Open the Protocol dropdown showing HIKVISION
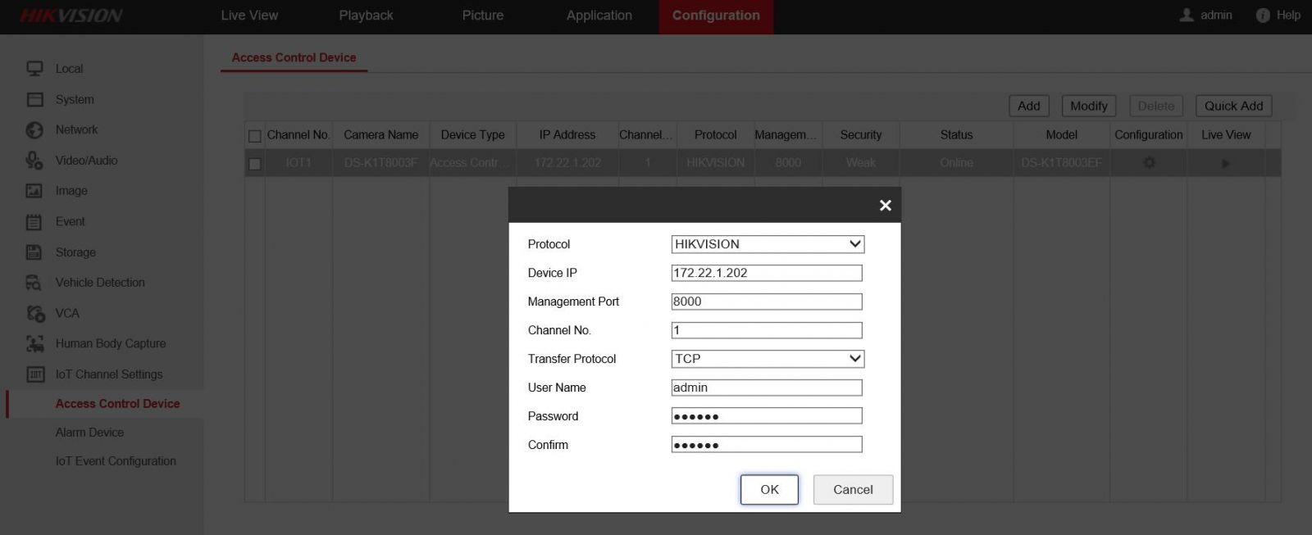This screenshot has height=535, width=1312. (767, 244)
